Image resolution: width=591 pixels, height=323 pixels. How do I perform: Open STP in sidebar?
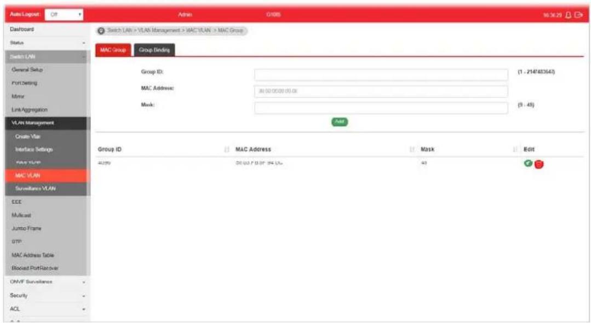[16, 241]
